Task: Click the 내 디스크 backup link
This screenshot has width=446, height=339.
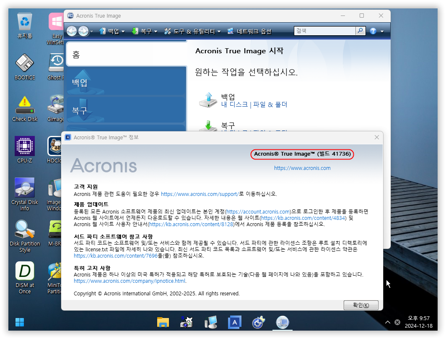Action: coord(234,104)
